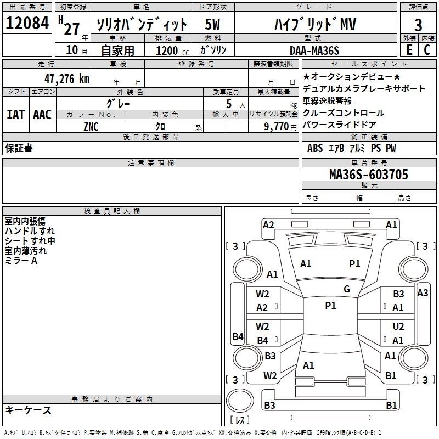This screenshot has width=439, height=439.
Task: Select the overall evaluation score 3
Action: tap(418, 25)
